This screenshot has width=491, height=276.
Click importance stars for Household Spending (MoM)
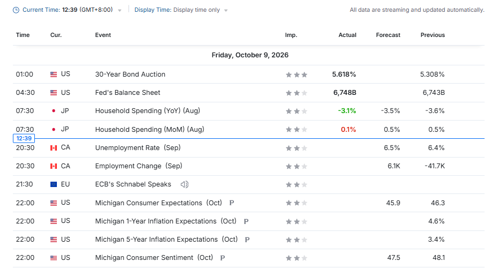(297, 129)
